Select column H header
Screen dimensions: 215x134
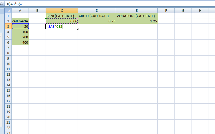[x=200, y=11]
